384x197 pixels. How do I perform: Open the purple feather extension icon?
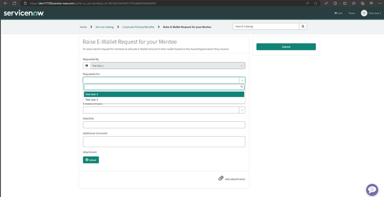[x=326, y=3]
